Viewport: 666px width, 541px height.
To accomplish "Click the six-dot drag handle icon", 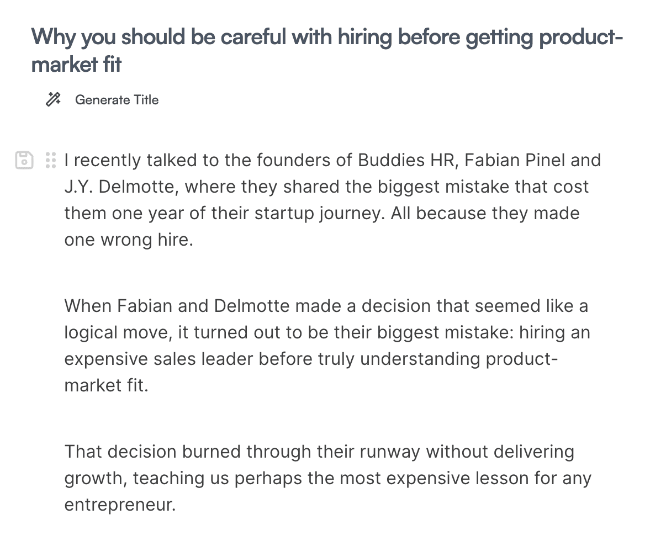I will (51, 160).
